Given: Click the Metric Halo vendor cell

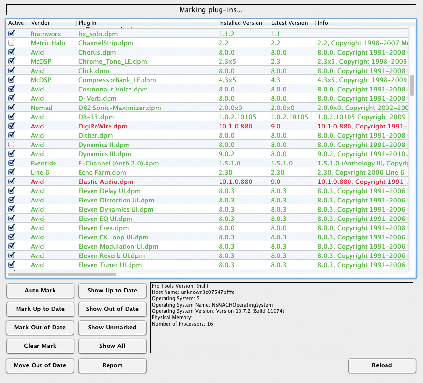Looking at the screenshot, I should tap(48, 43).
